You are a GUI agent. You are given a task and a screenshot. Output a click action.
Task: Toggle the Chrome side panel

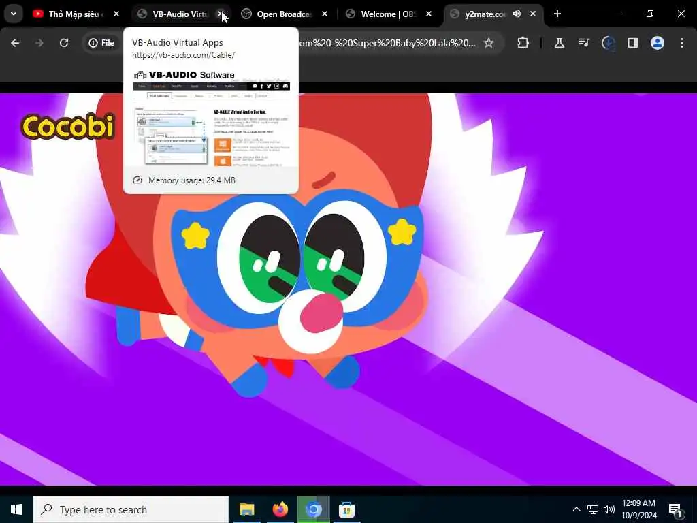click(633, 43)
